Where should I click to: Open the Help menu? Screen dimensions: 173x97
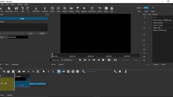tap(26, 4)
